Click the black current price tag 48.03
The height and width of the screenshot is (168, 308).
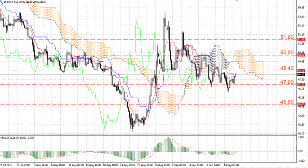coord(301,74)
